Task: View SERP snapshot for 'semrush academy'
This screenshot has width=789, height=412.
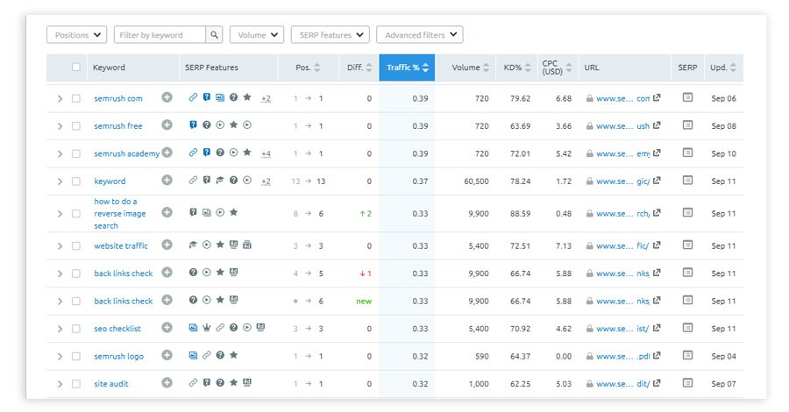Action: [x=687, y=153]
